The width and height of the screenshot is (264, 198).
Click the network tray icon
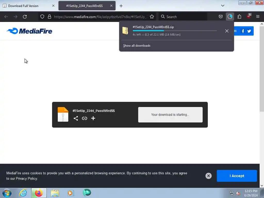click(x=232, y=193)
